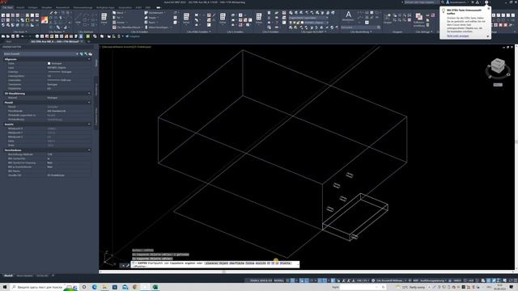The image size is (518, 291).
Task: Collapse the Verschiedenes properties section
Action: [89, 150]
